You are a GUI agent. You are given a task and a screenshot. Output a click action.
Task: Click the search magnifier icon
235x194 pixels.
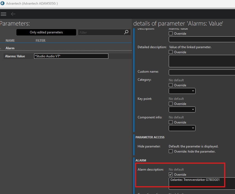tap(126, 32)
